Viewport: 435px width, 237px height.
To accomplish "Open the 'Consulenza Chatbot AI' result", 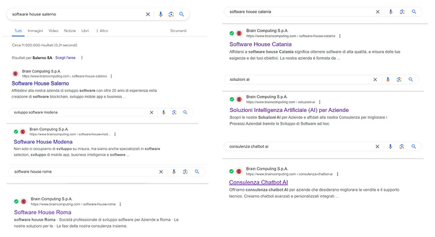I will (258, 182).
